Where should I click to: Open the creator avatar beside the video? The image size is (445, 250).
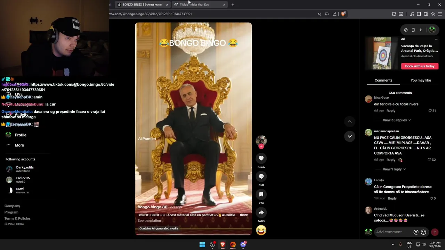261,140
